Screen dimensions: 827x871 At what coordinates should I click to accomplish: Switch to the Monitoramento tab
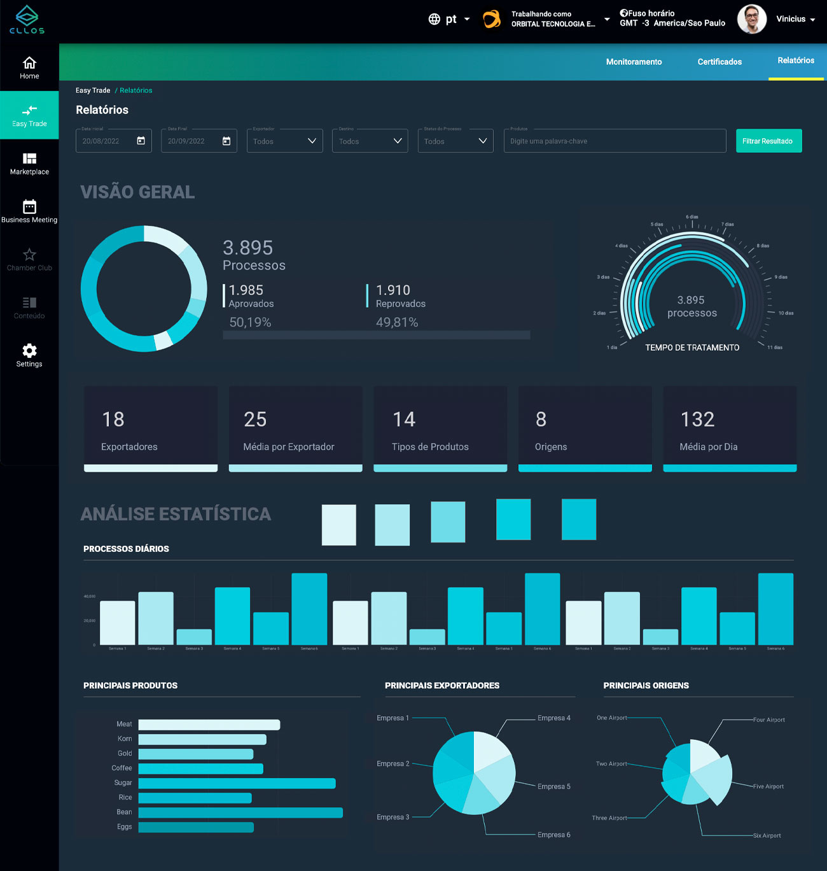coord(634,62)
